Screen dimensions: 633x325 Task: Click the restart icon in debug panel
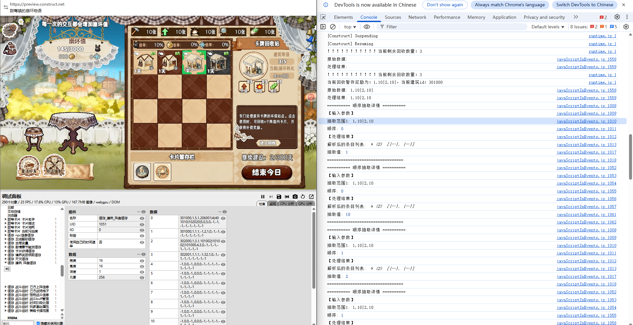(x=303, y=197)
